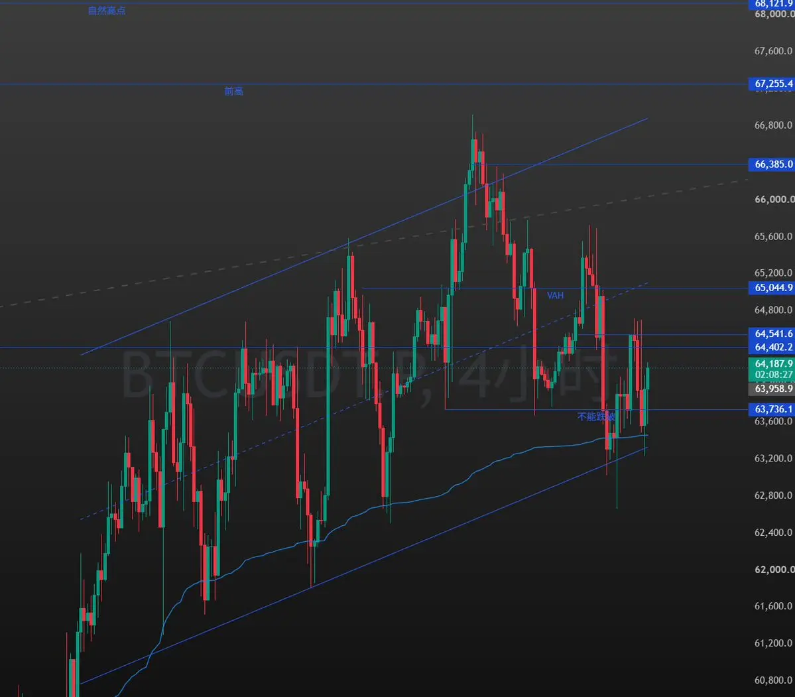
Task: Click the 63,600.0 axis label
Action: tap(774, 422)
